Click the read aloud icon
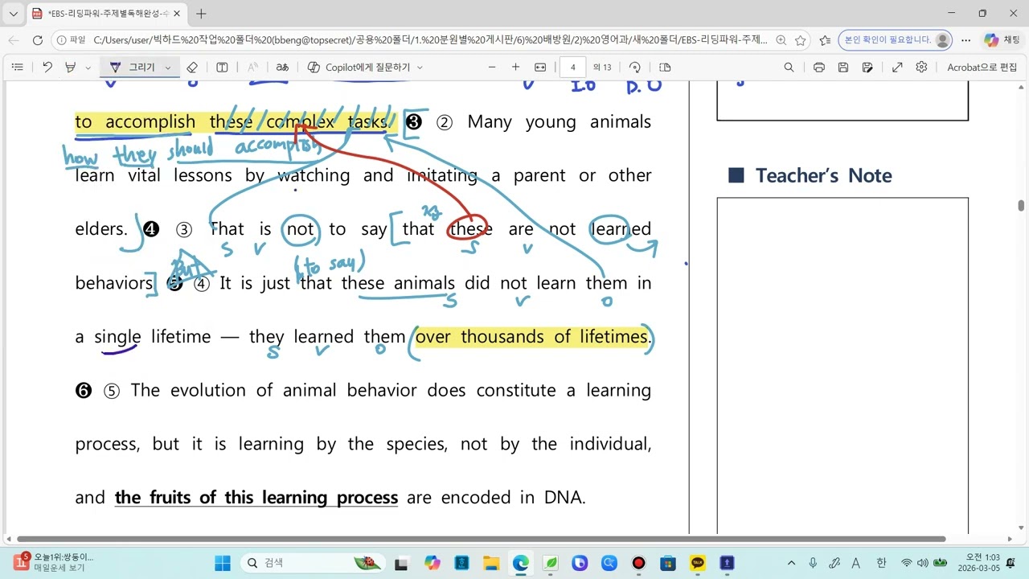The image size is (1029, 579). [252, 68]
